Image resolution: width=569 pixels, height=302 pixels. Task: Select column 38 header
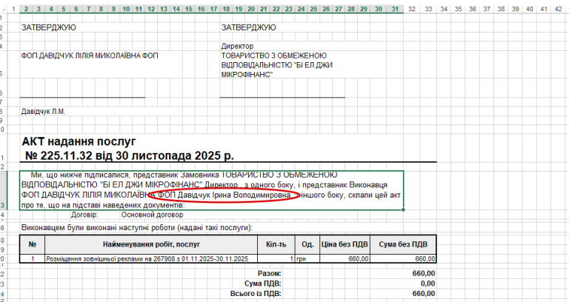coord(501,9)
